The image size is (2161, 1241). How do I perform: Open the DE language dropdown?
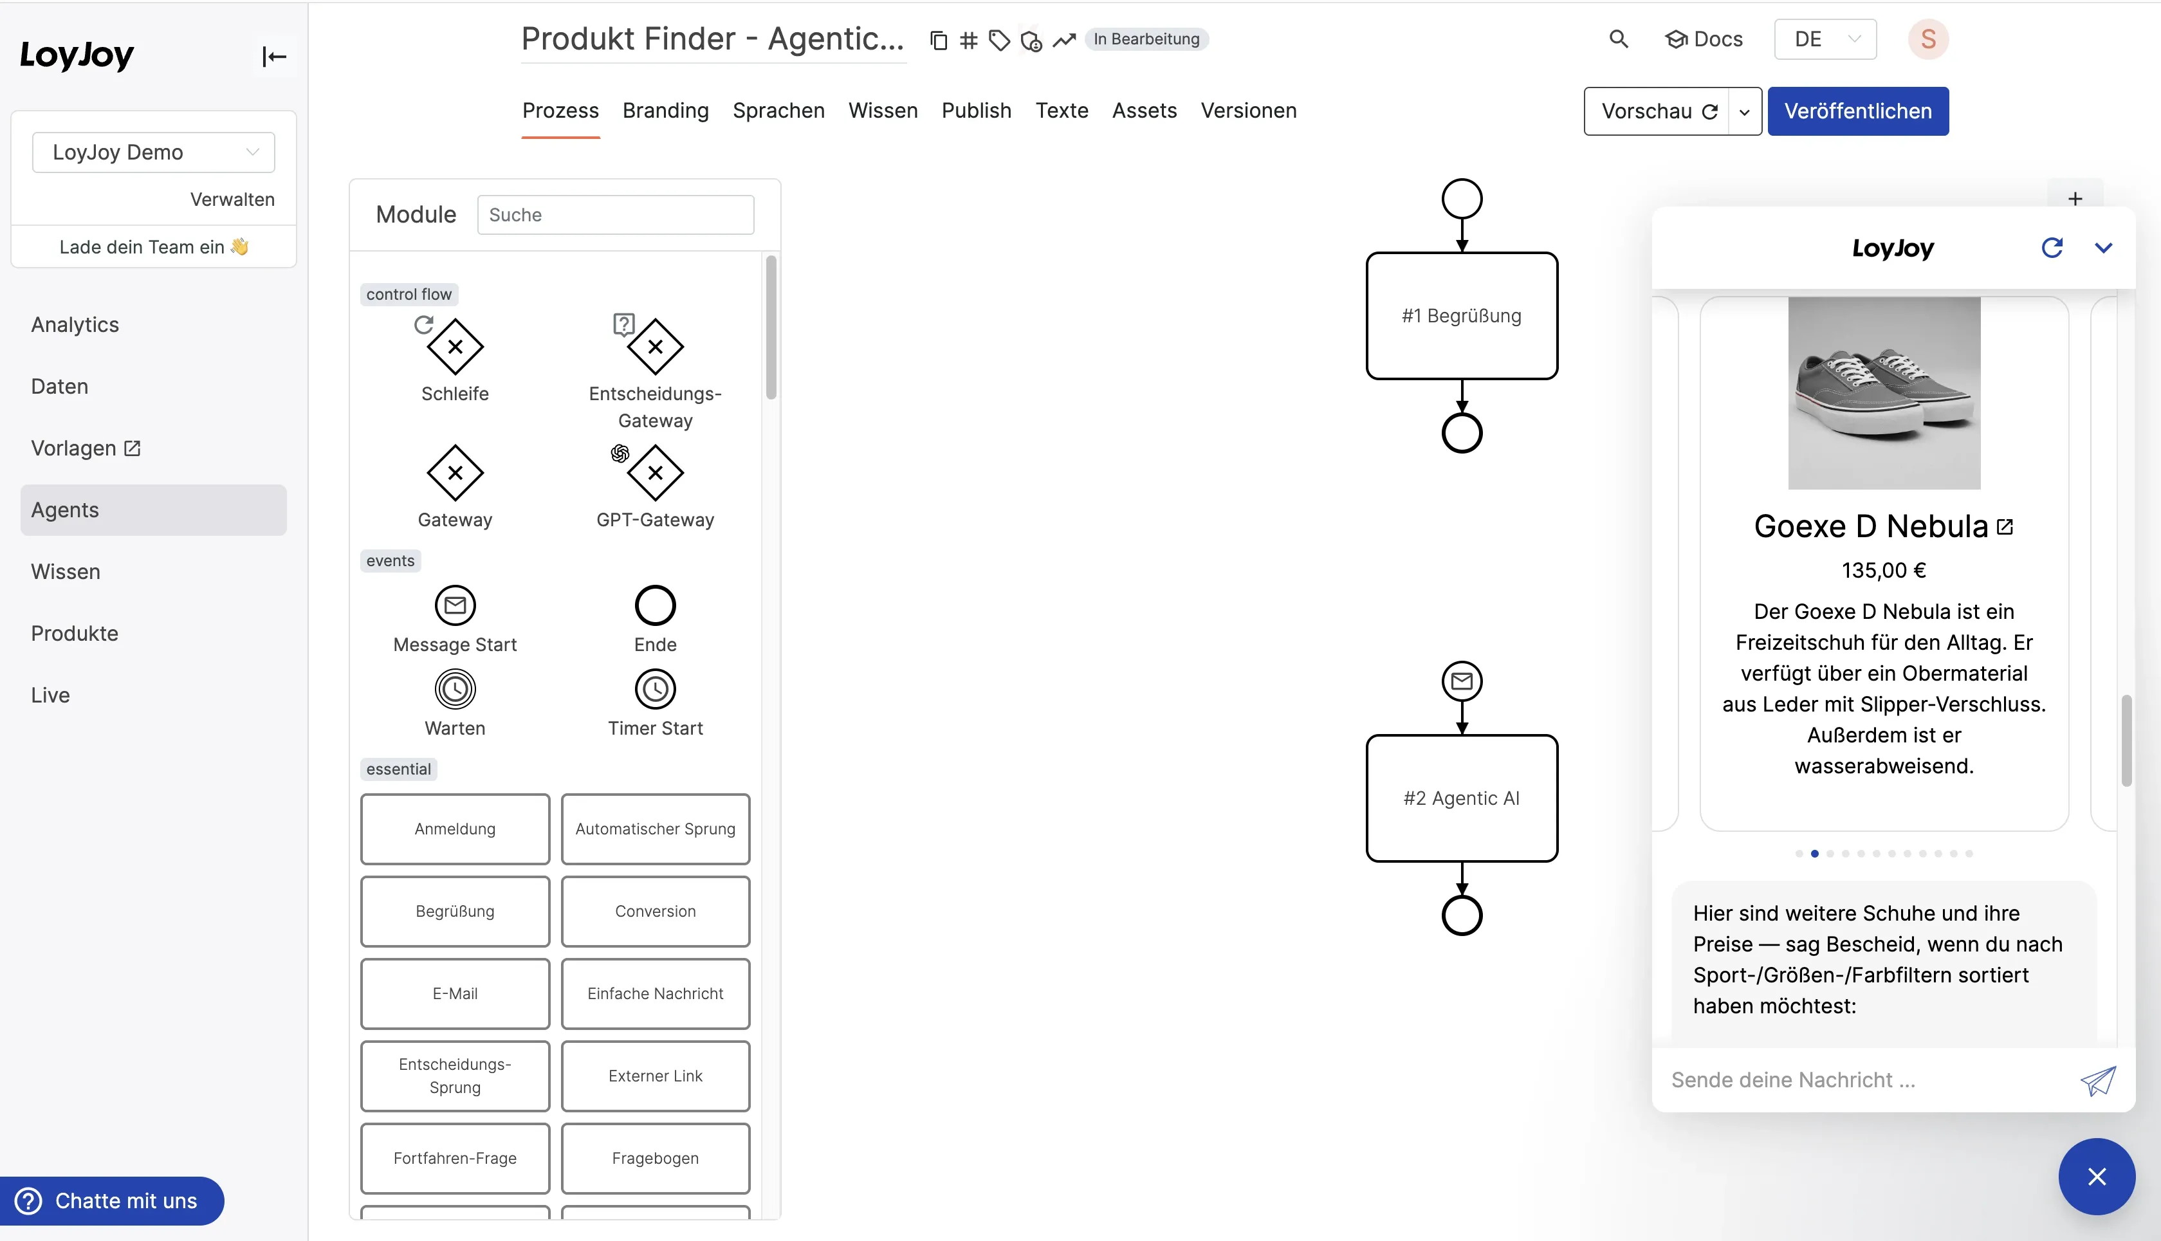coord(1823,39)
